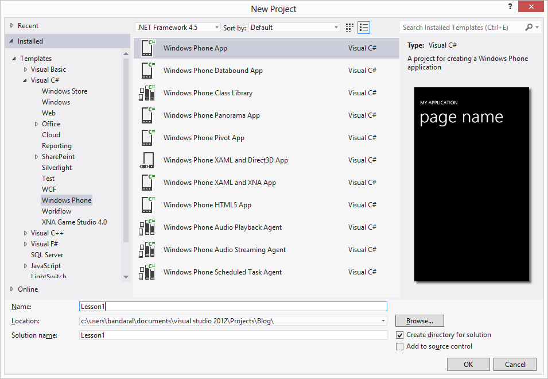This screenshot has width=548, height=379.
Task: Enable Add to source control checkbox
Action: [x=399, y=346]
